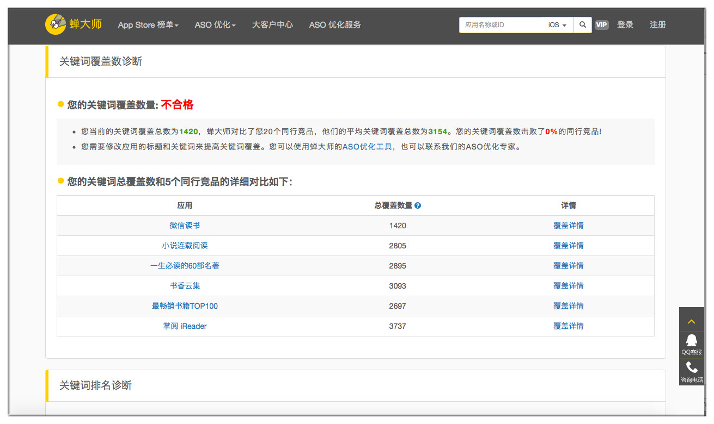Viewport: 714px width, 424px height.
Task: Click the 总覆盖数量 column header
Action: pyautogui.click(x=393, y=205)
